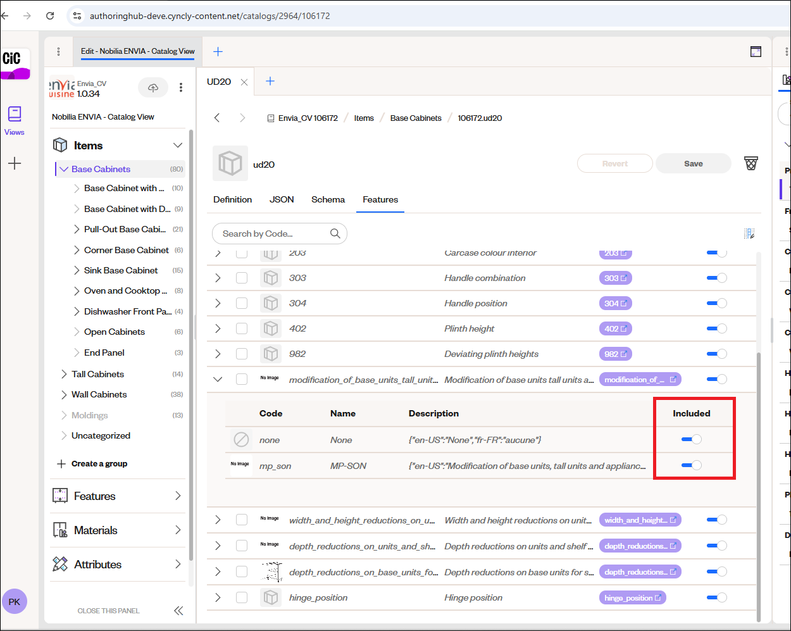Viewport: 791px width, 631px height.
Task: Expand row 304 Handle position
Action: [x=218, y=303]
